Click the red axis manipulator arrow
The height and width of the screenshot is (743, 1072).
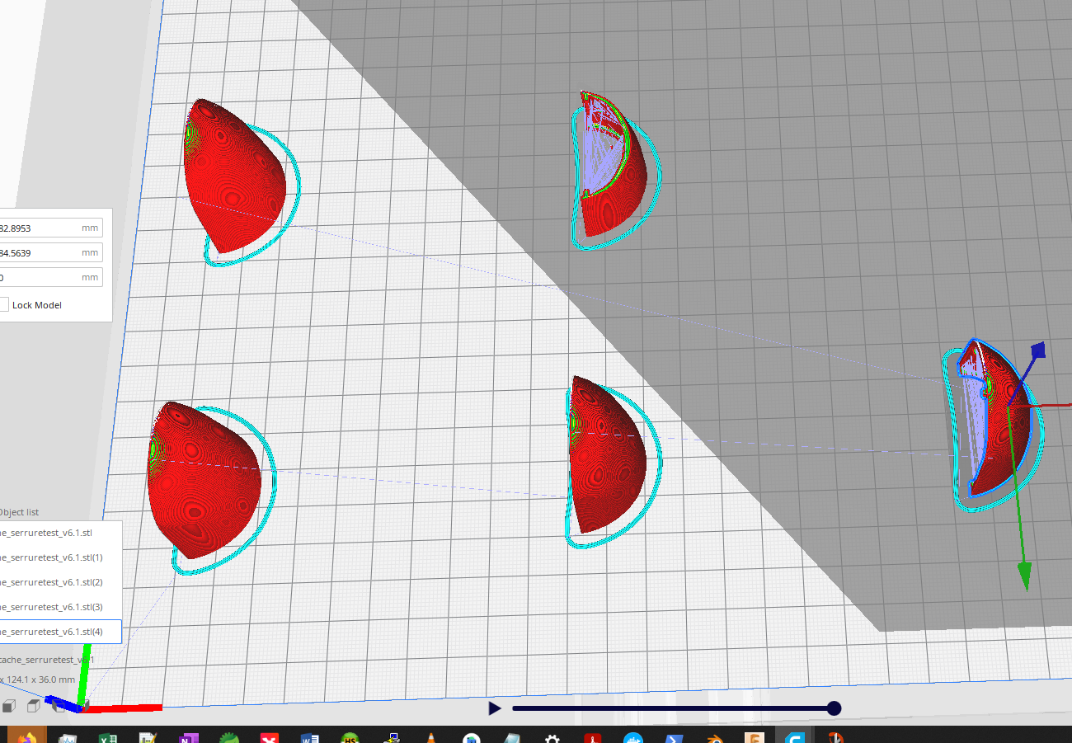tap(1061, 404)
